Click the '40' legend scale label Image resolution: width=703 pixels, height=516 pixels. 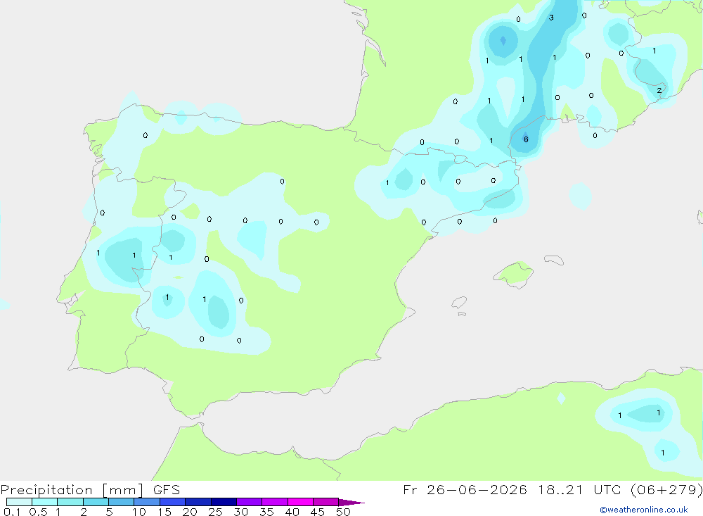[292, 512]
